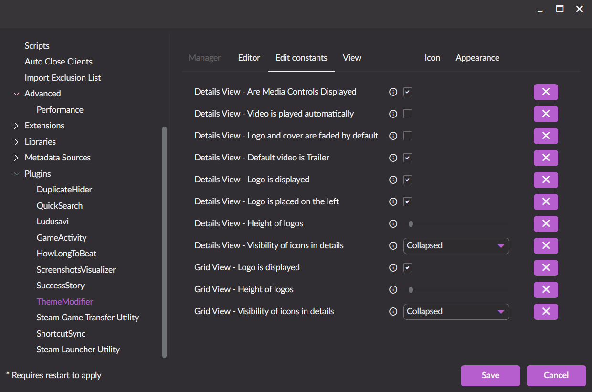Click info icon beside Default video is Trailer

(x=393, y=158)
